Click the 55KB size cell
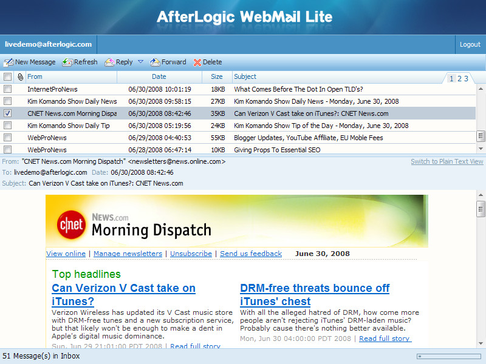Image resolution: width=486 pixels, height=364 pixels. tap(218, 138)
